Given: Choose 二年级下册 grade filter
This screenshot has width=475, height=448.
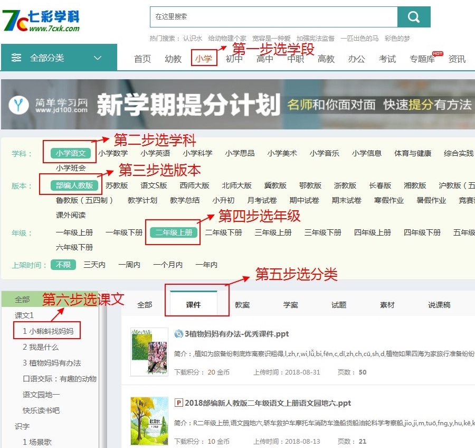Looking at the screenshot, I should 223,232.
